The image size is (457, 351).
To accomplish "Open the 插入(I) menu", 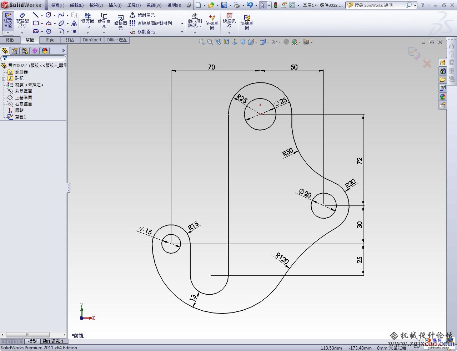I will (115, 5).
